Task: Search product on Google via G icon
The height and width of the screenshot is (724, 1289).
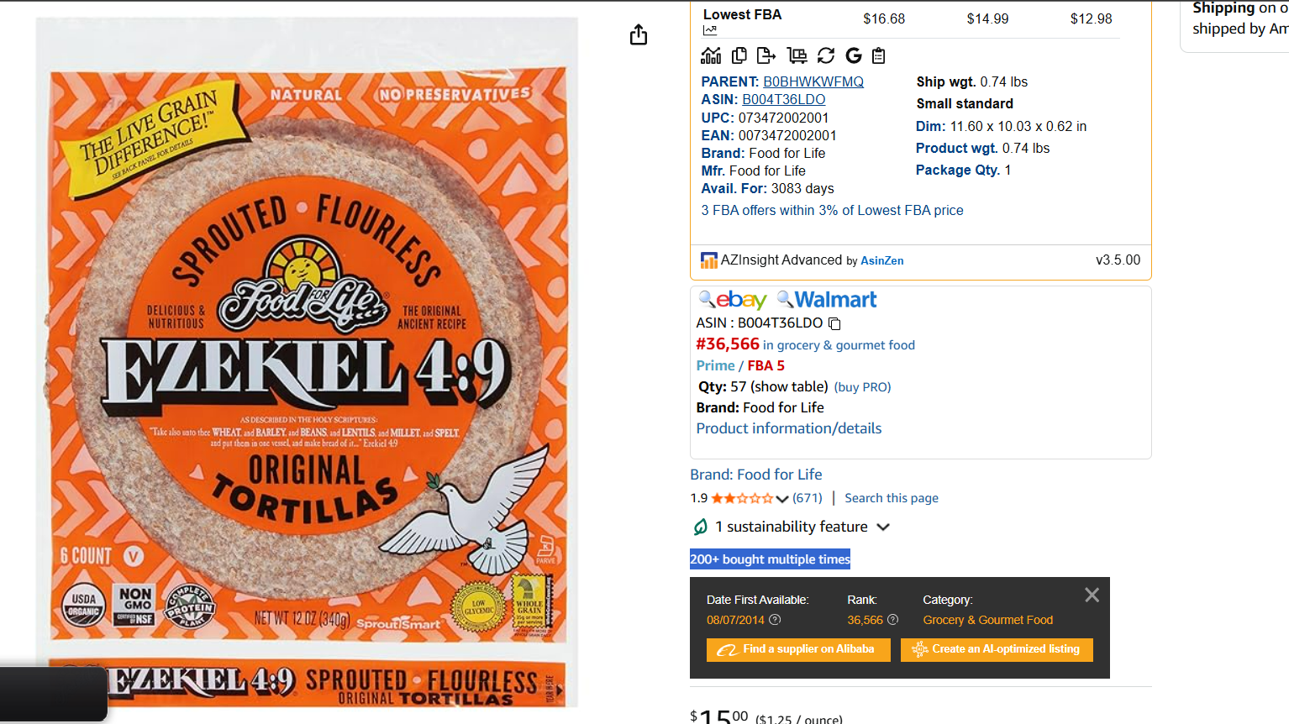Action: (854, 55)
